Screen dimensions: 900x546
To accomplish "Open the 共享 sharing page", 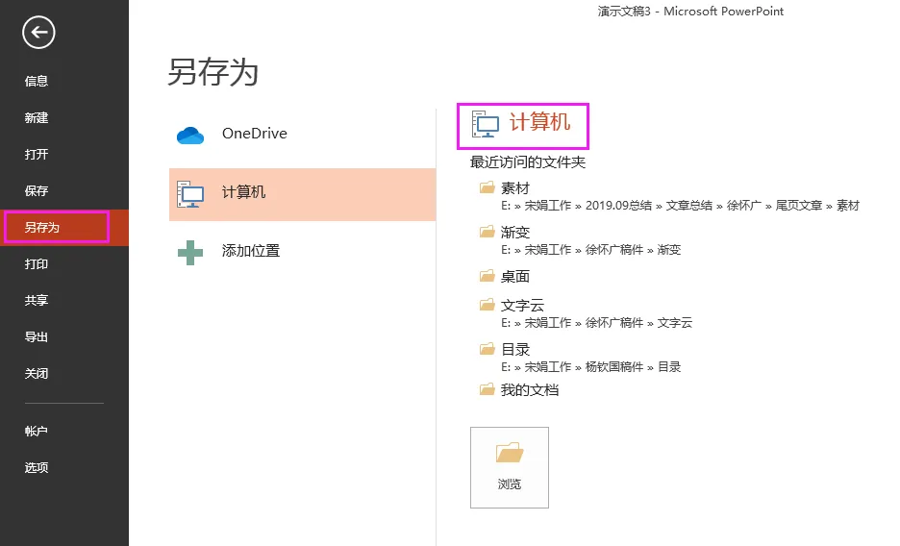I will pos(37,301).
